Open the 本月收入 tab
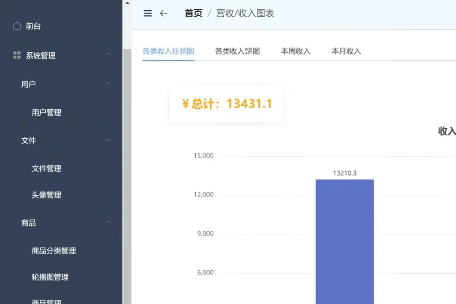The height and width of the screenshot is (304, 456). tap(345, 51)
